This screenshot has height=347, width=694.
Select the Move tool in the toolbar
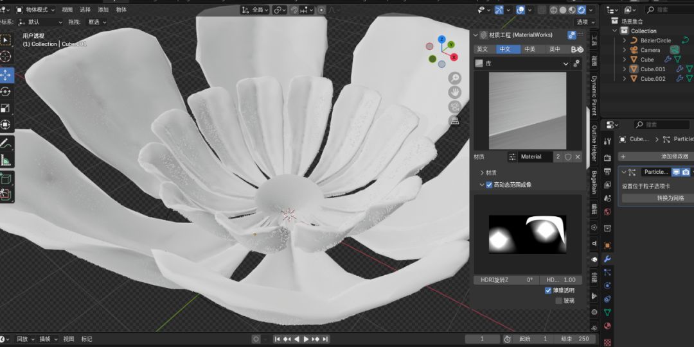pos(6,74)
